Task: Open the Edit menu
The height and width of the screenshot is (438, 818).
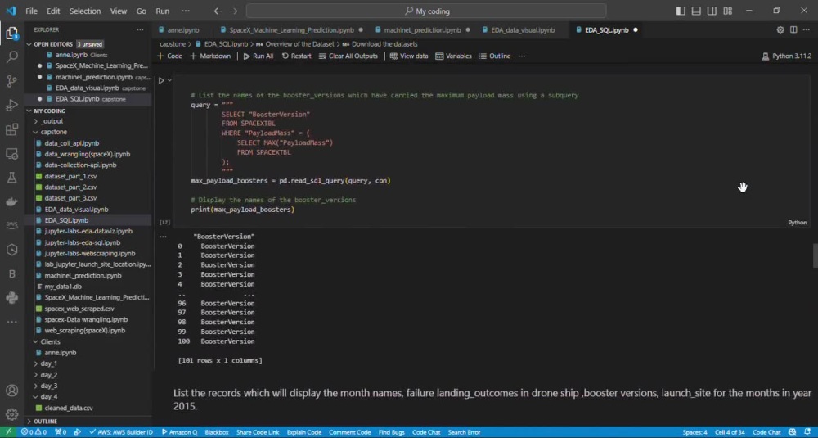Action: click(x=53, y=11)
